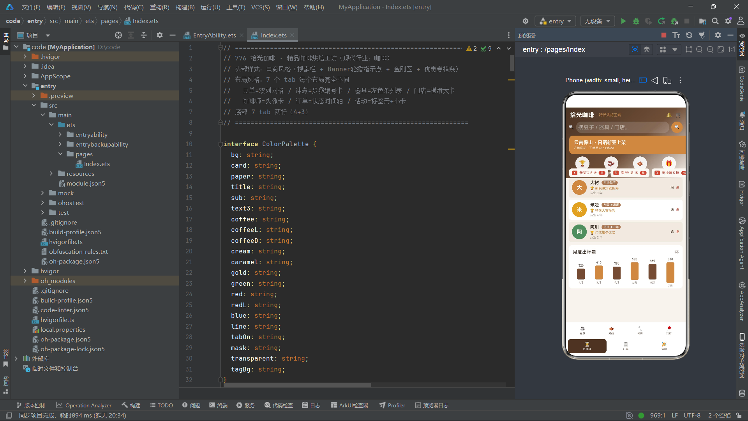Collapse all nodes in project panel
The width and height of the screenshot is (748, 421).
point(144,35)
